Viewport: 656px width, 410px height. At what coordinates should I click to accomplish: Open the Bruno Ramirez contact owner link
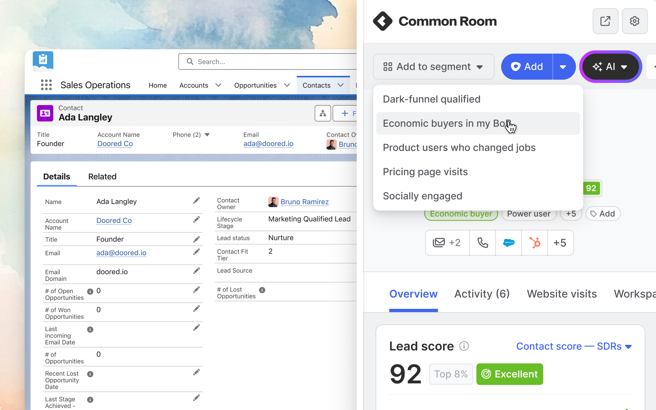click(304, 202)
